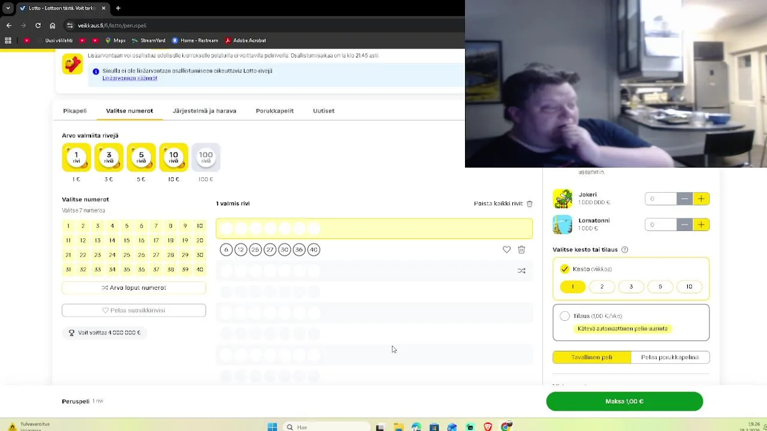Click the green Maksa 1,00 € button
The image size is (767, 431).
624,401
